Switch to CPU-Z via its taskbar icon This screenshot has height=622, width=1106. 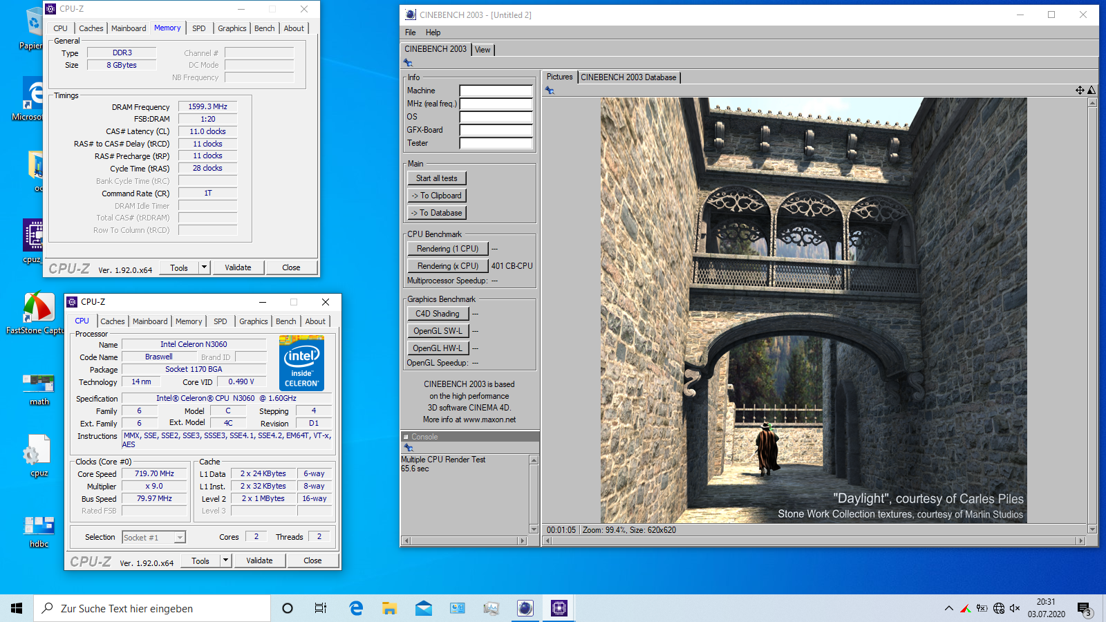coord(559,608)
